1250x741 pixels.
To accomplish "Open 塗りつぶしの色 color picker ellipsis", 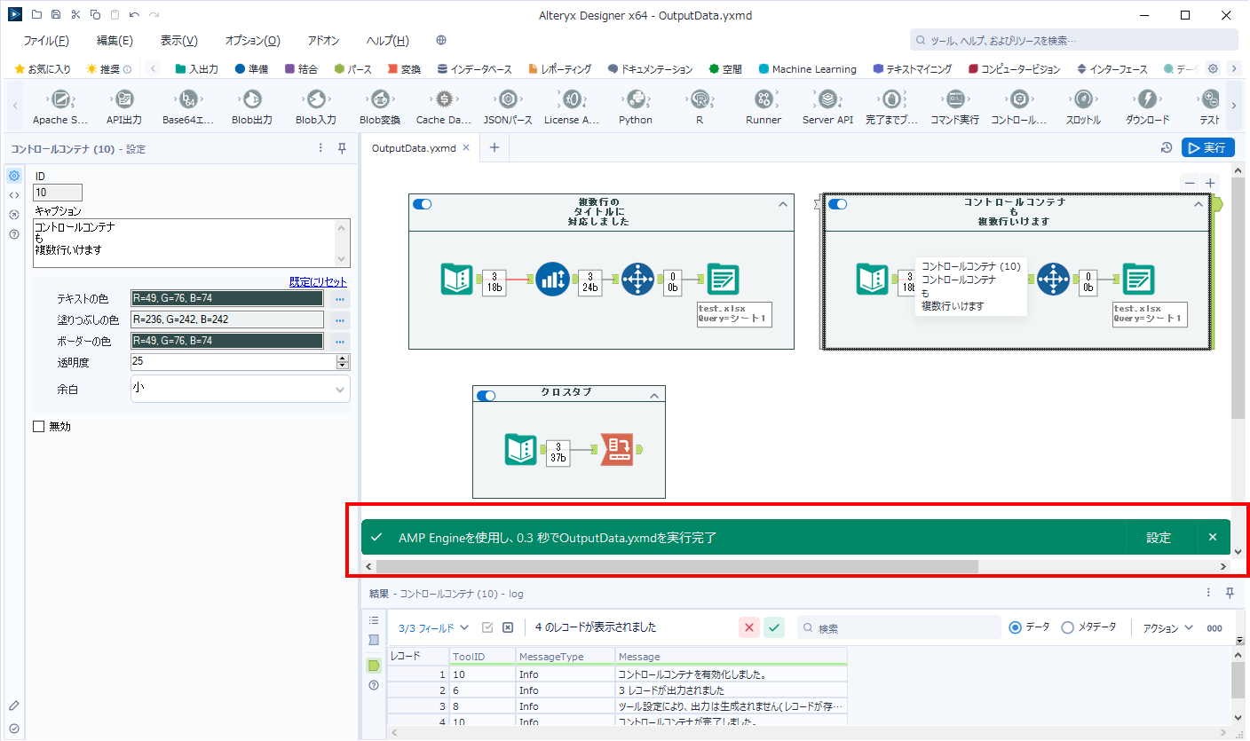I will [x=340, y=320].
